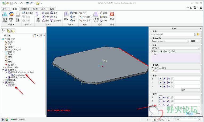Image resolution: width=204 pixels, height=122 pixels.
Task: Open the 文件 file menu
Action: pyautogui.click(x=5, y=9)
